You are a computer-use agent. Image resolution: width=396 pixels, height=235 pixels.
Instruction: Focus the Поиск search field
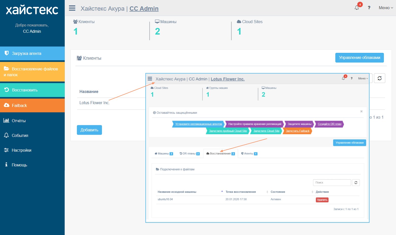pos(332,183)
